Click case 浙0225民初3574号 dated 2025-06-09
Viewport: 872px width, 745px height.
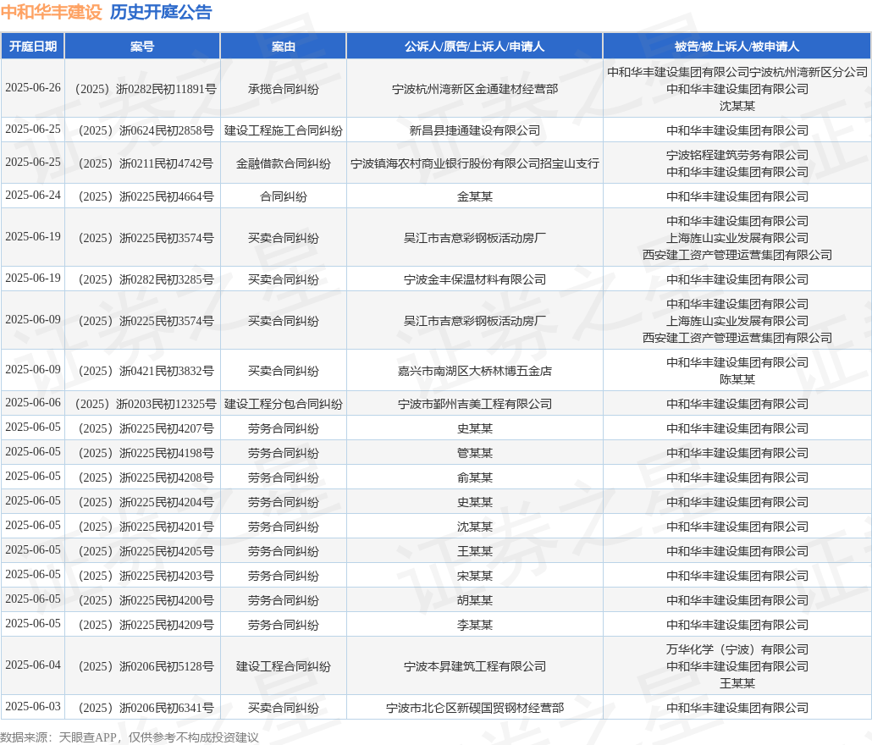146,321
